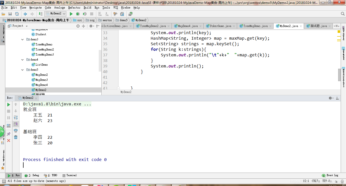Select MapDemo3 in the project tree
The height and width of the screenshot is (186, 346).
tap(40, 80)
